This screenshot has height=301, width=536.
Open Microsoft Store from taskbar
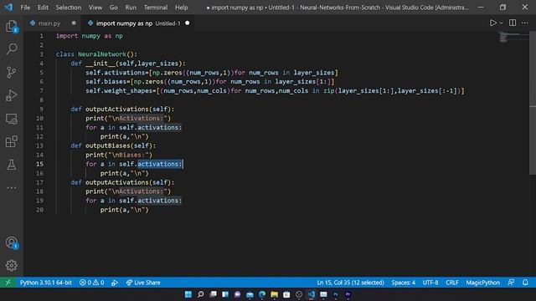pos(286,294)
